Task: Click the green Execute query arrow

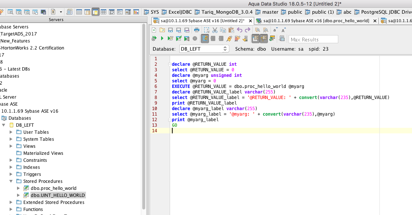Action: pyautogui.click(x=162, y=38)
